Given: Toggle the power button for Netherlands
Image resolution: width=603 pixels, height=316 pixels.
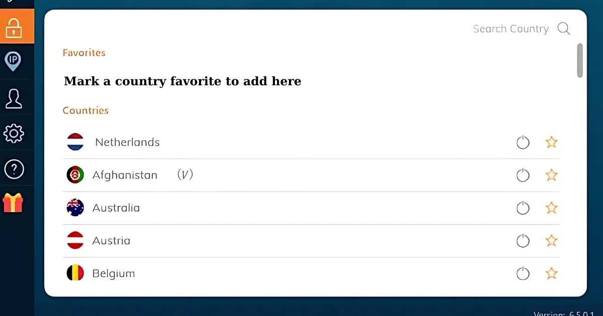Looking at the screenshot, I should click(523, 142).
